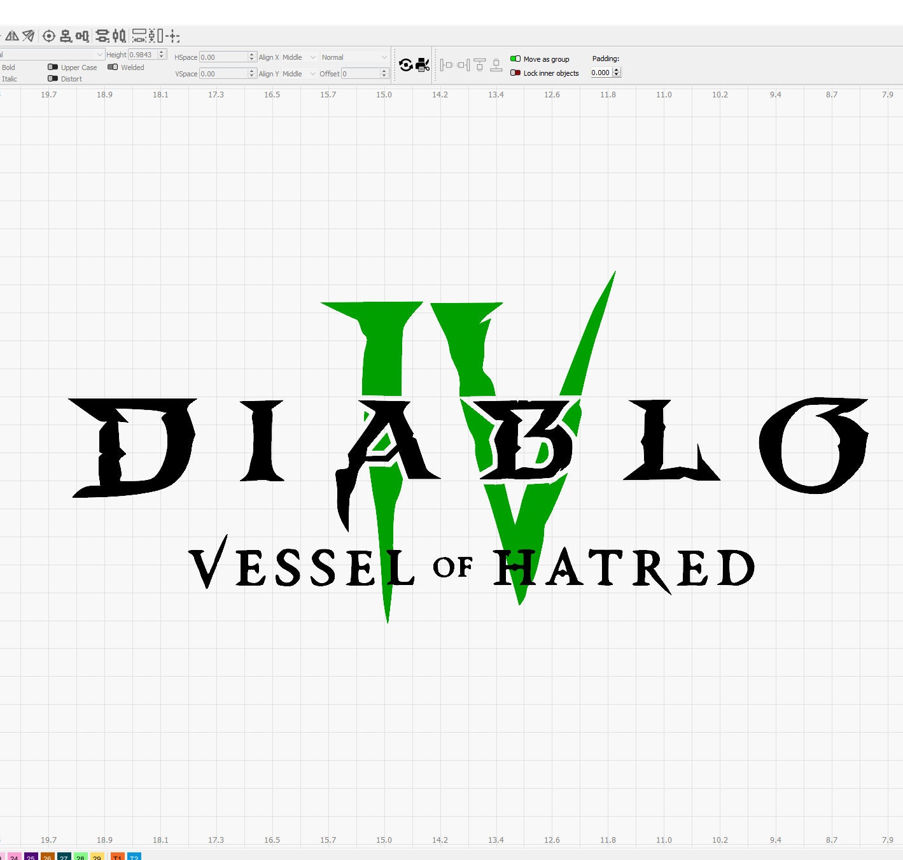Increase Padding value with its stepper
Viewport: 903px width, 860px height.
click(x=616, y=69)
